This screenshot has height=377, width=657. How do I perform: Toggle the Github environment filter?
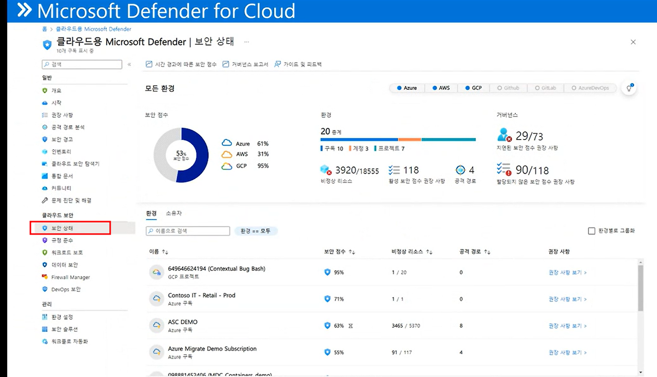tap(508, 88)
